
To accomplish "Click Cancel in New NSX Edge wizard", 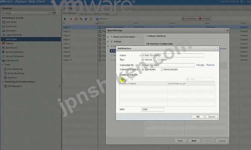I will pyautogui.click(x=222, y=141).
